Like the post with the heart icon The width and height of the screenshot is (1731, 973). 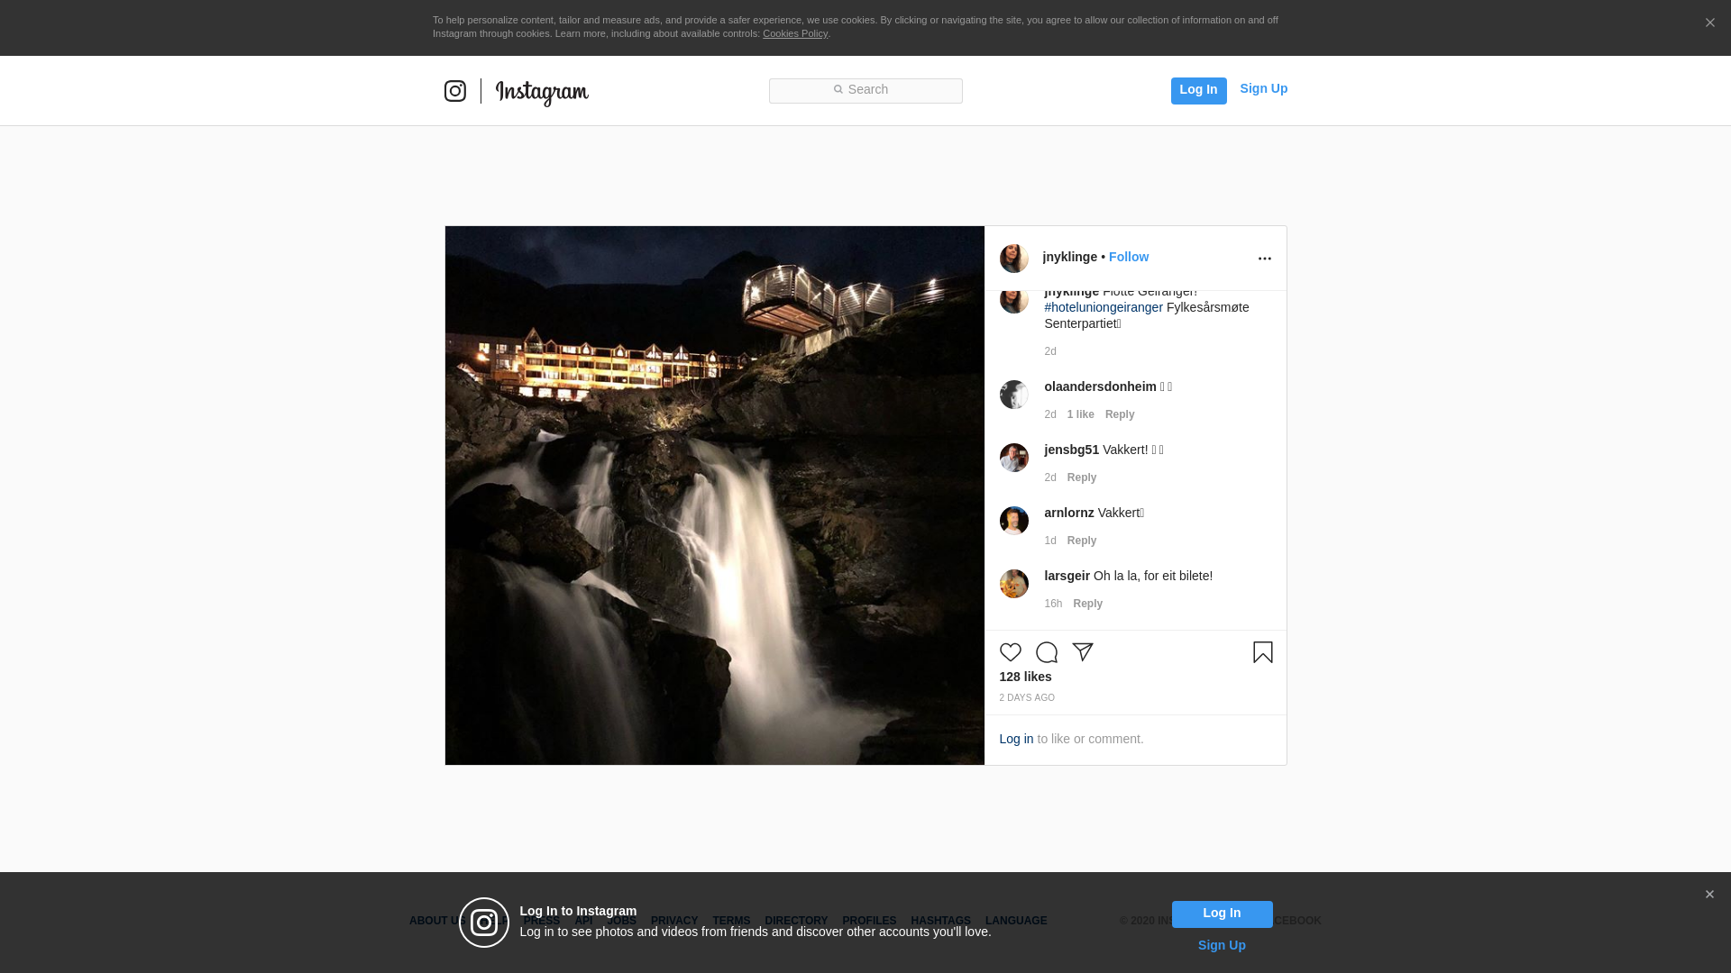click(1010, 652)
